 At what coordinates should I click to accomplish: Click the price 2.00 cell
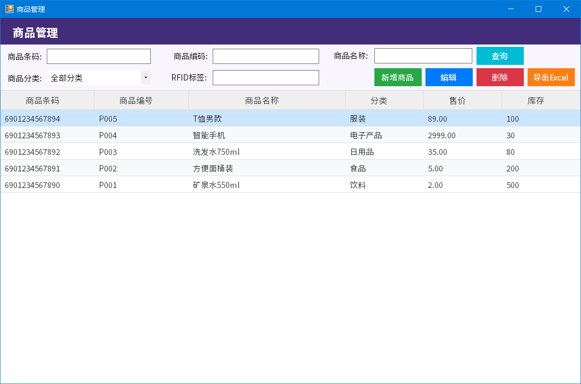click(x=462, y=185)
